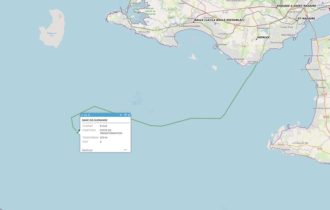Click the La Plaine-sur-Mer town label
Viewport: 330px width, 210px height.
(x=300, y=143)
